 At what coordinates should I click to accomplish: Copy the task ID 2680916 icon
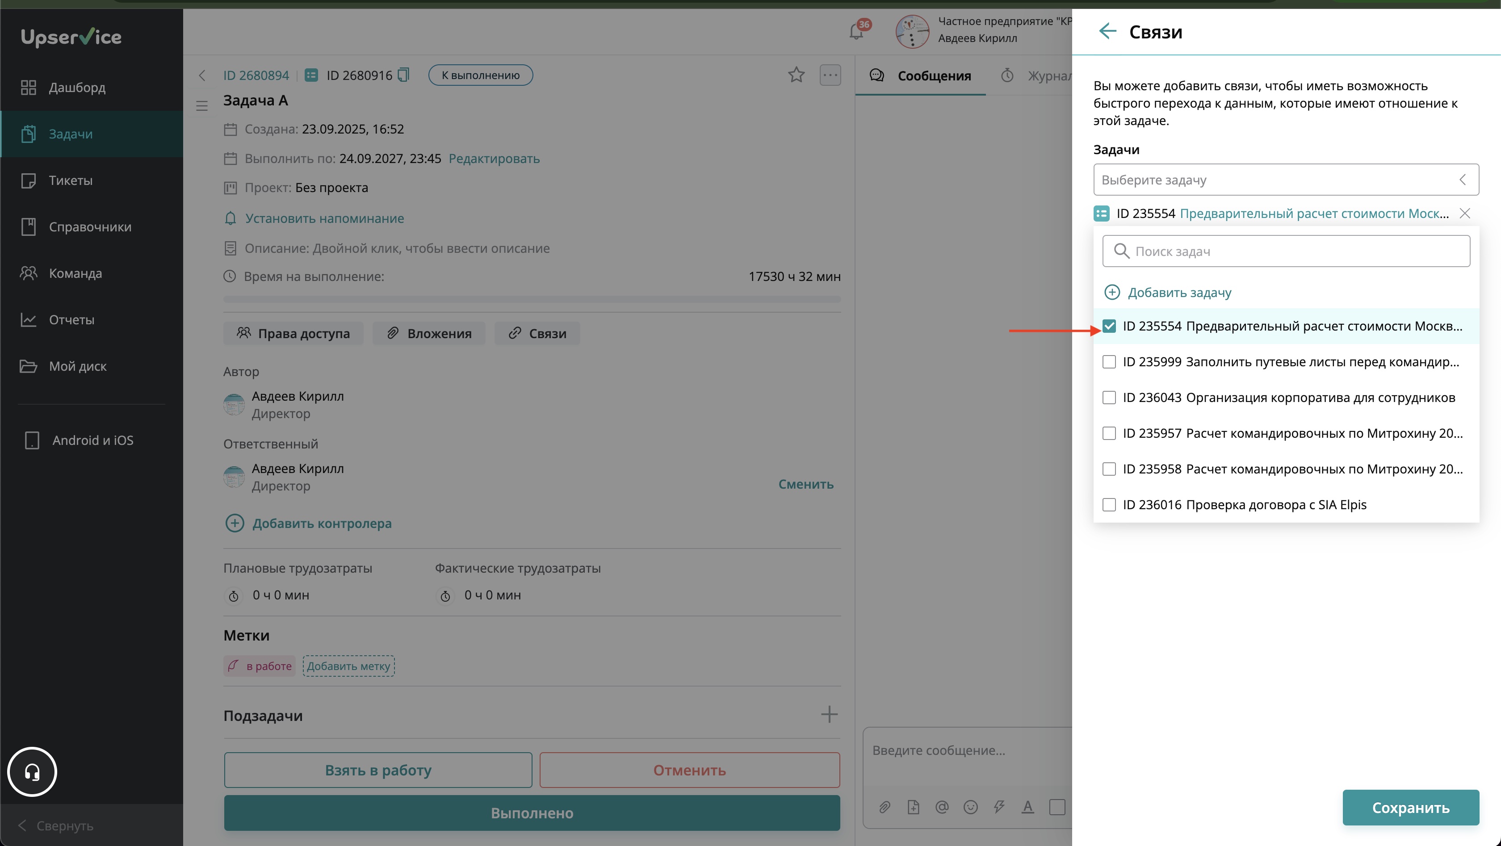click(403, 75)
